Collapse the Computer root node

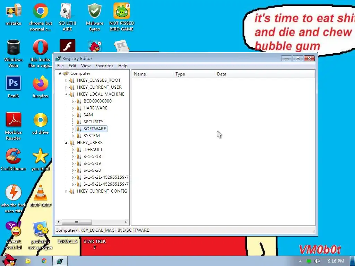60,73
